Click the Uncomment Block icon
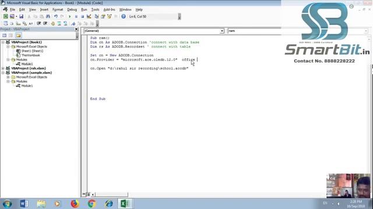373x209 pixels. coord(65,23)
